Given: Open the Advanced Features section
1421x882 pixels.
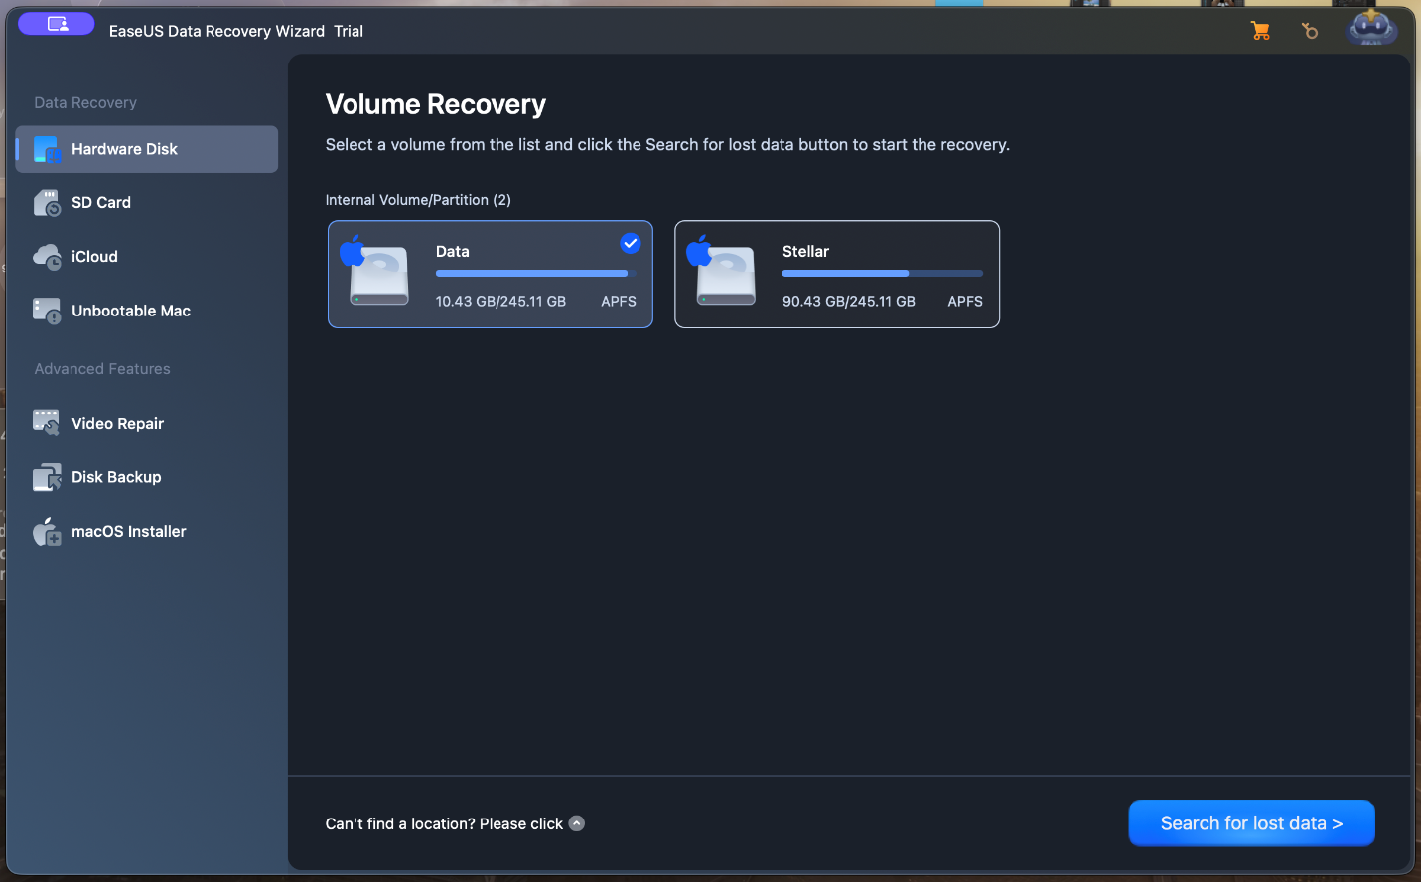Looking at the screenshot, I should (x=101, y=368).
